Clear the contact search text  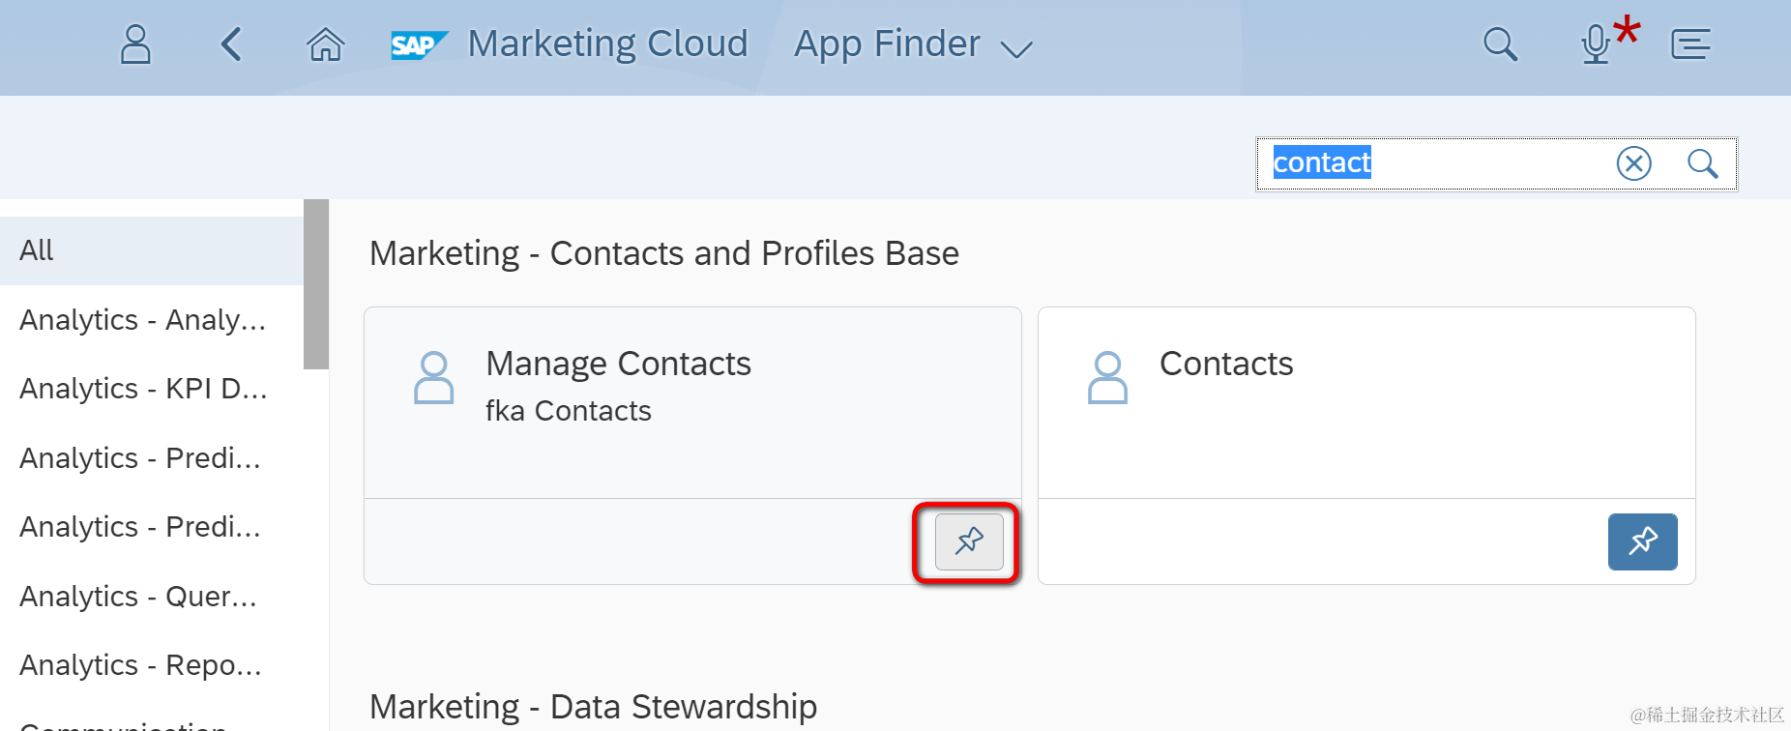1633,163
